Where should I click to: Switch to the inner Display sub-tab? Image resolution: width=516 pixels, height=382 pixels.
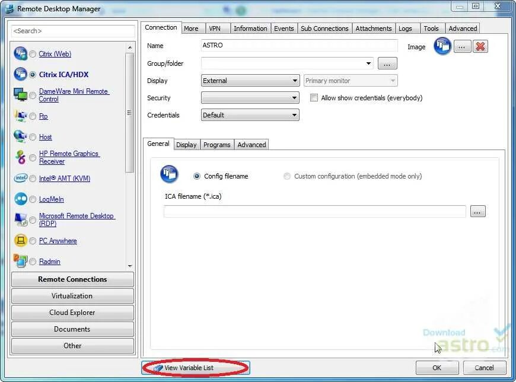(186, 145)
